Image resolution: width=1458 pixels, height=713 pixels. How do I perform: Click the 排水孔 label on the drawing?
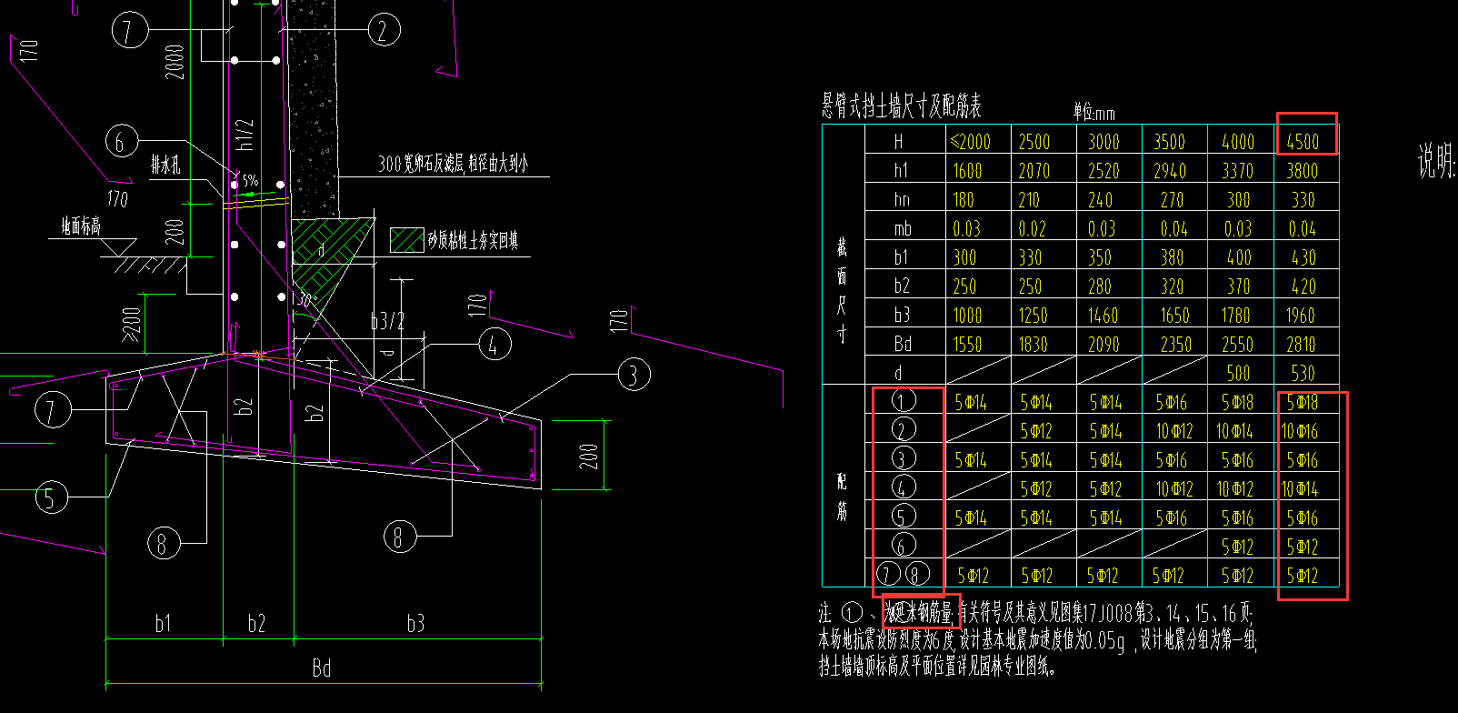point(165,165)
